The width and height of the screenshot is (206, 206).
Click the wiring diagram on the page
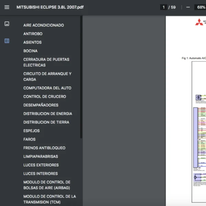[199, 137]
